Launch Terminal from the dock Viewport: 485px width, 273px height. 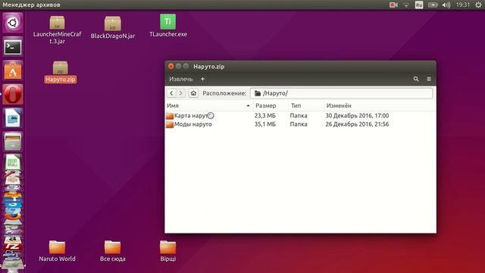pos(13,47)
